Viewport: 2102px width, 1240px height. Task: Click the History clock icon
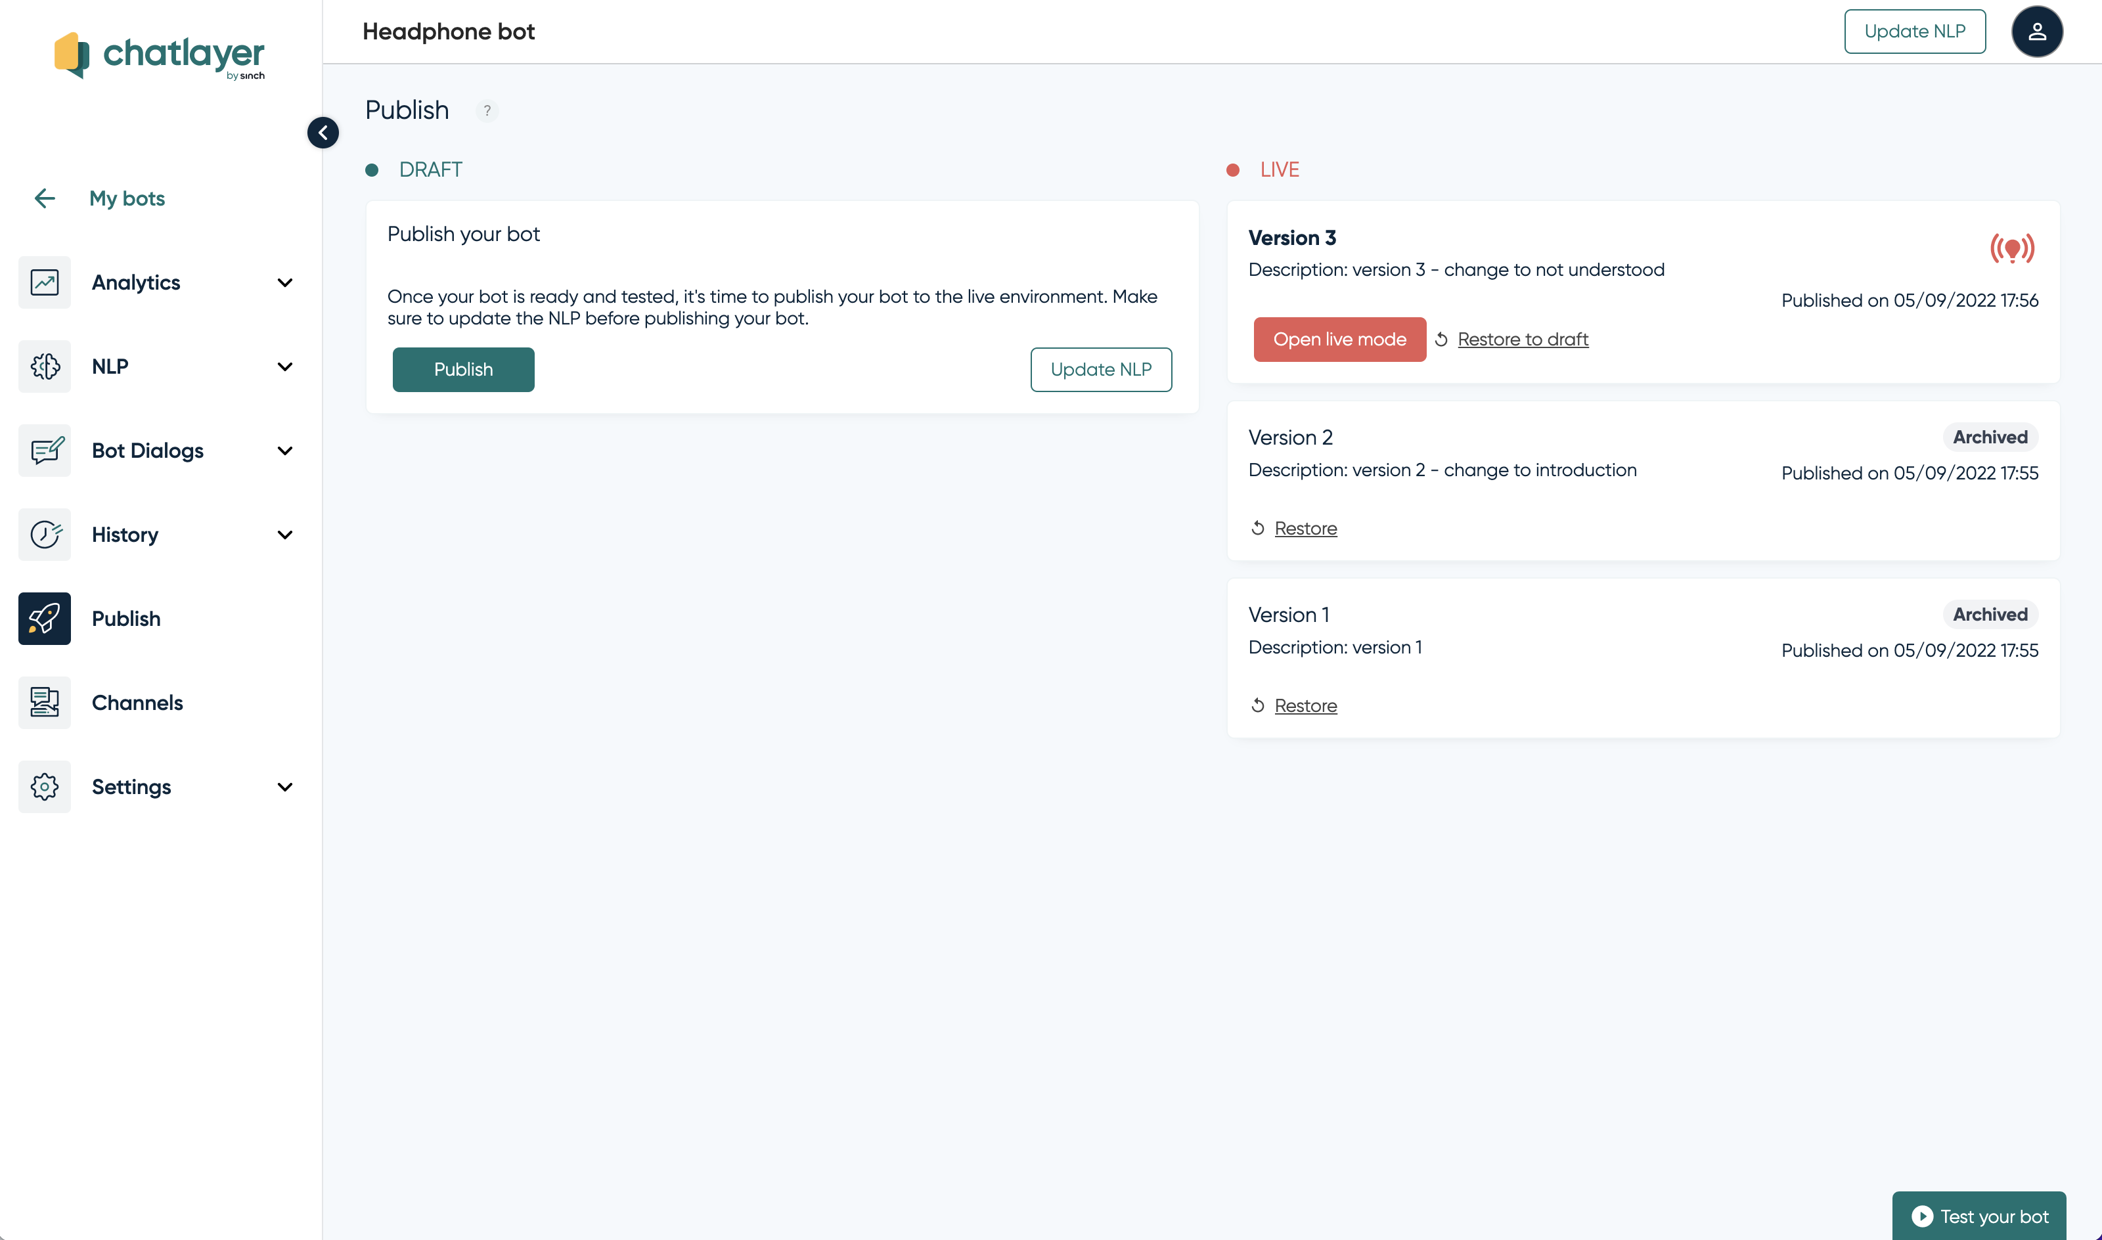(44, 535)
